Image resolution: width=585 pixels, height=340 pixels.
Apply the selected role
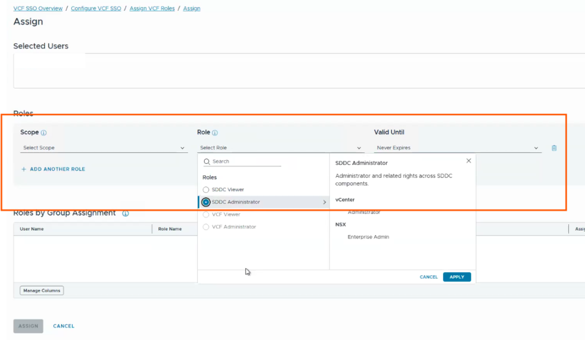[456, 277]
